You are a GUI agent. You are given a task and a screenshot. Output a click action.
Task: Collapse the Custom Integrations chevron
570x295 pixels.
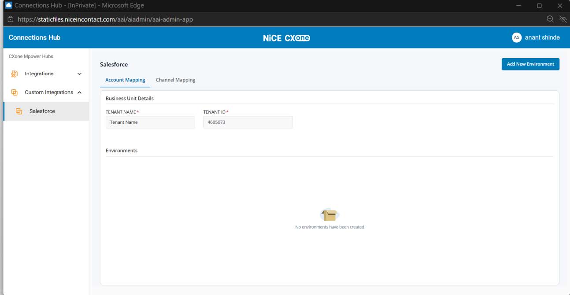pos(79,92)
